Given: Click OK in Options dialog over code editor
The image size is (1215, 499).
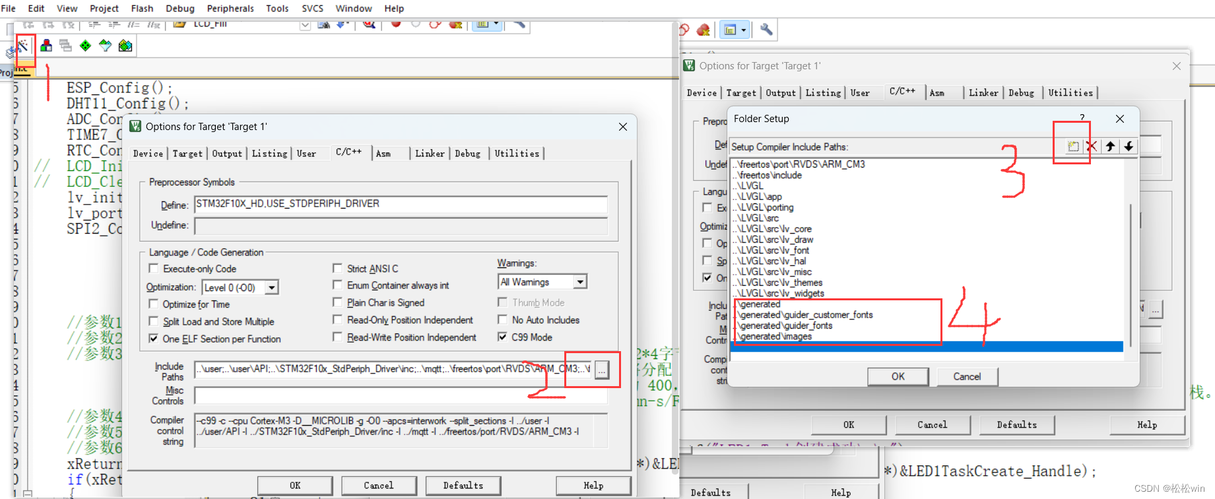Looking at the screenshot, I should click(295, 486).
